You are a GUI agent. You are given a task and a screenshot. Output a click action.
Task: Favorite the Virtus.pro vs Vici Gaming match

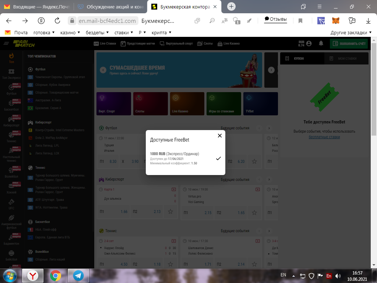pos(254,213)
